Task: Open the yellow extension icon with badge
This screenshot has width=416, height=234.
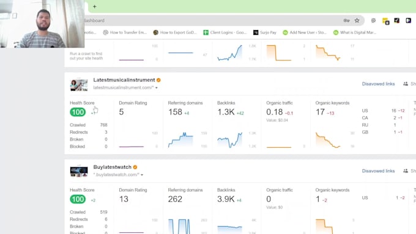Action: click(385, 21)
